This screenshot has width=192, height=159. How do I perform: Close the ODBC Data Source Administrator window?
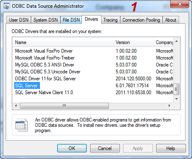coord(179,4)
